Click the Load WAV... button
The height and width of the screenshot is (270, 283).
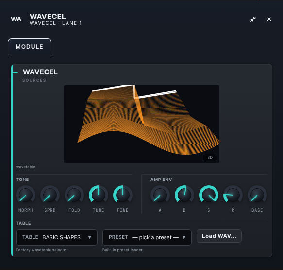(x=219, y=236)
